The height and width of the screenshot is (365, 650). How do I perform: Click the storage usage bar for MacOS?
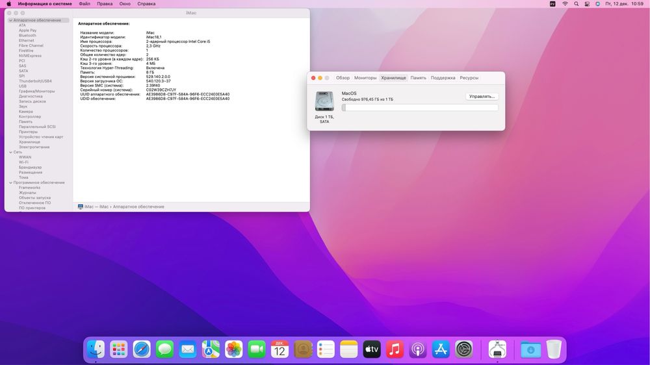pos(420,108)
